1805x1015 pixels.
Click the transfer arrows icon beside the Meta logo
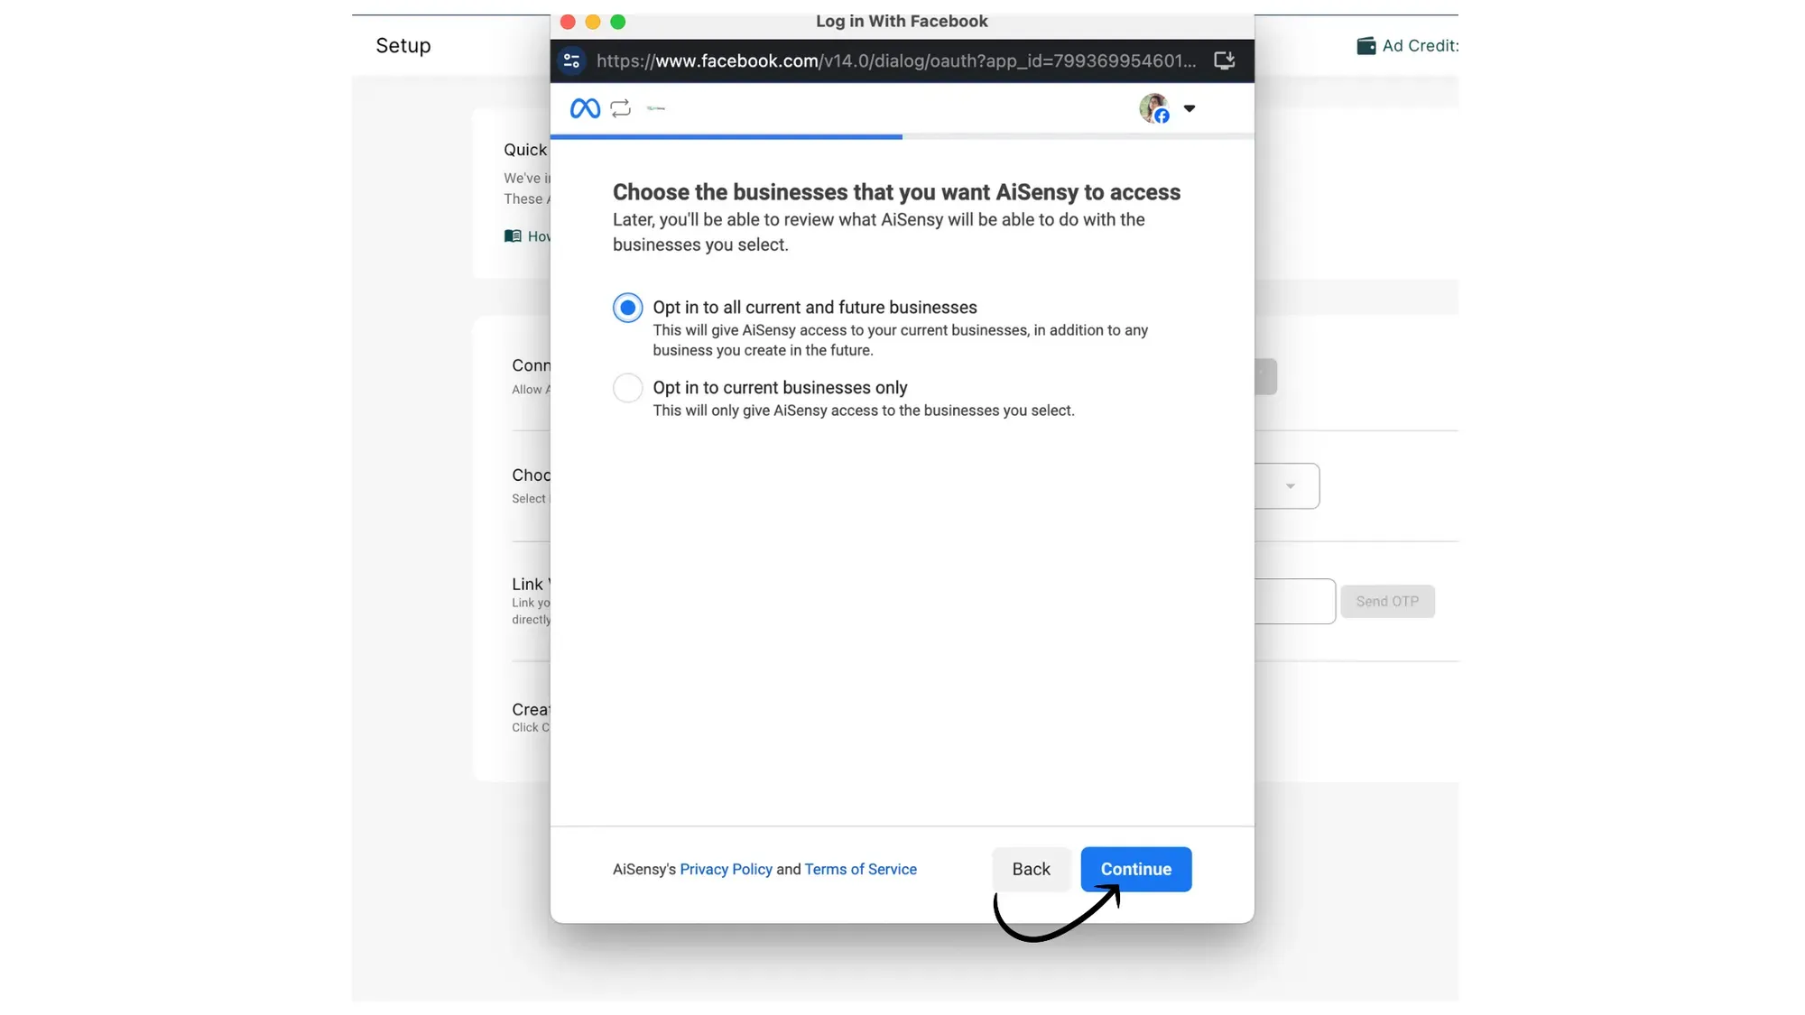[620, 107]
